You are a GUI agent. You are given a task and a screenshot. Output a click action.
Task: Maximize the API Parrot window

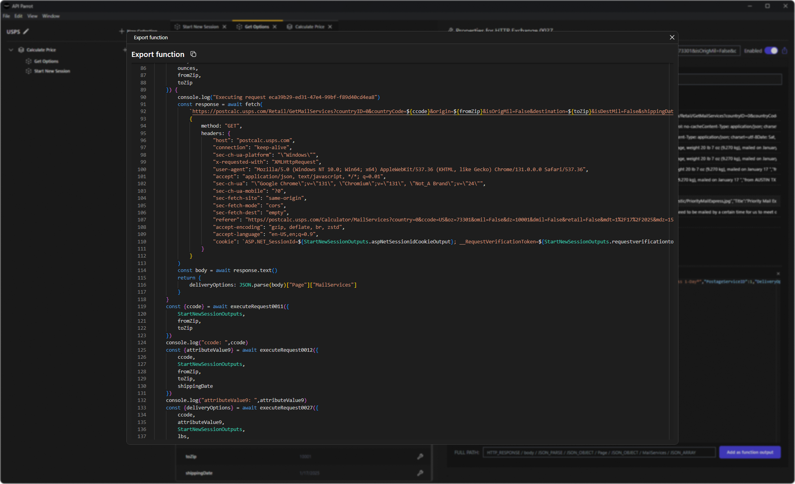tap(768, 6)
